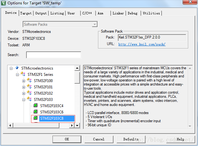Image resolution: width=198 pixels, height=146 pixels.
Task: Click the chip icon beside STM32F103C6
Action: coord(36,112)
